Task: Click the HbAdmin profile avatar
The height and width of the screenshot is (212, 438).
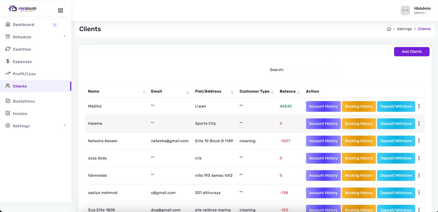Action: 405,11
